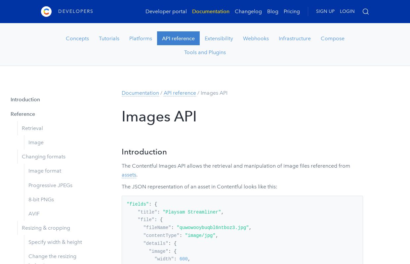Click the Images API page heading
Image resolution: width=410 pixels, height=264 pixels.
coord(159,116)
